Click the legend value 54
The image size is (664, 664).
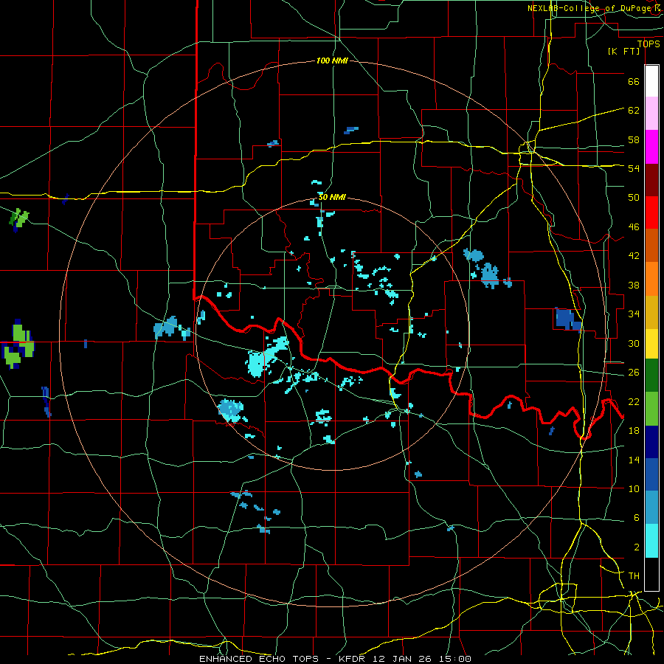pyautogui.click(x=634, y=168)
